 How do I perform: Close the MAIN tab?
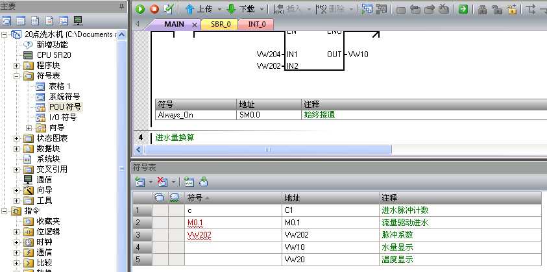point(195,24)
